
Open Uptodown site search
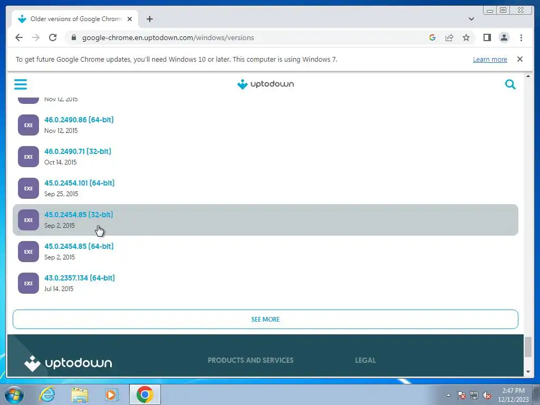point(510,84)
